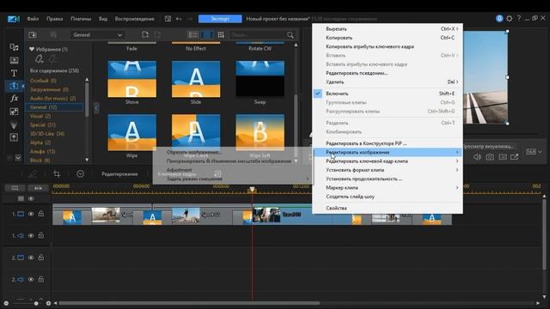Screen dimensions: 550x309
Task: Open the Media Room icon
Action: tap(14, 47)
